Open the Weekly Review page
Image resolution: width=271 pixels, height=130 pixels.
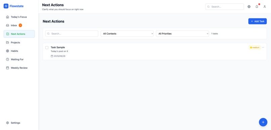(19, 68)
